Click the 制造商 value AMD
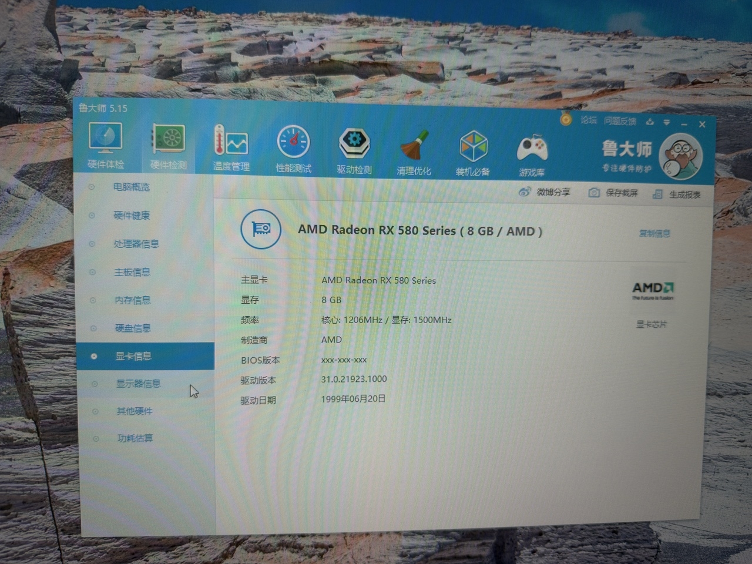752x564 pixels. coord(331,340)
